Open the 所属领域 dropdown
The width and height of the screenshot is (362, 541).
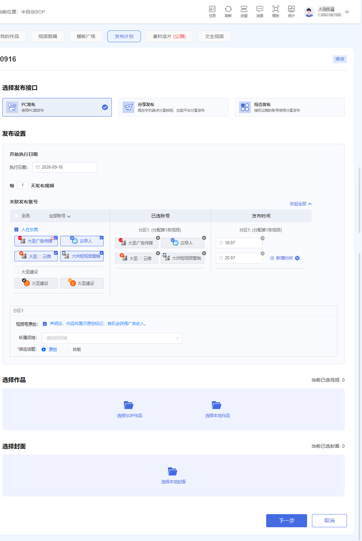[112, 338]
